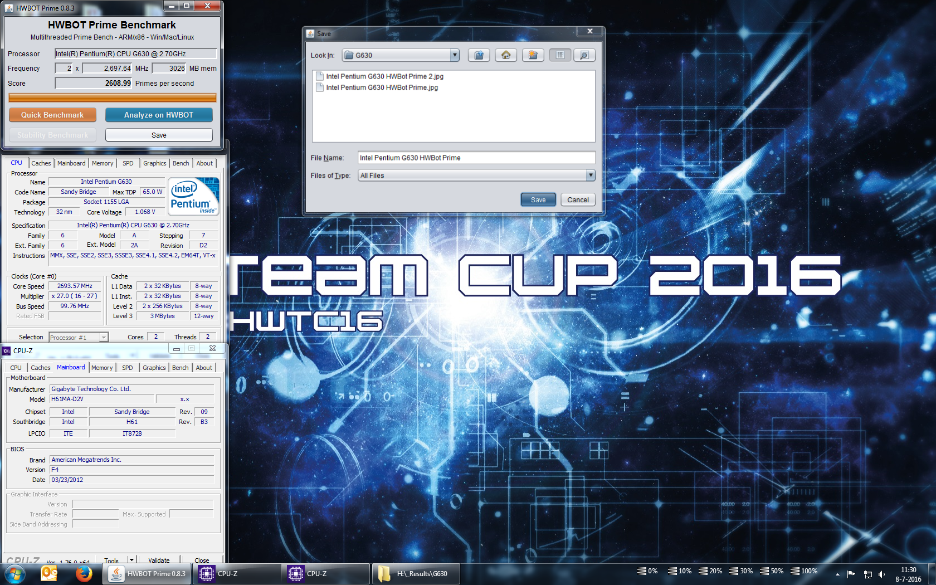Activate HWBOT Prime 0.8.3 taskbar button
Viewport: 936px width, 585px height.
tap(147, 573)
